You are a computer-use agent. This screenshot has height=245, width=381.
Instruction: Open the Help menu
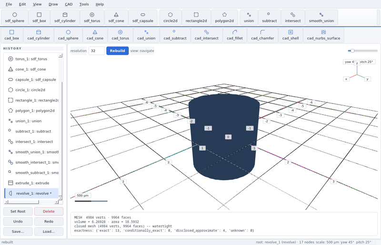tap(100, 4)
